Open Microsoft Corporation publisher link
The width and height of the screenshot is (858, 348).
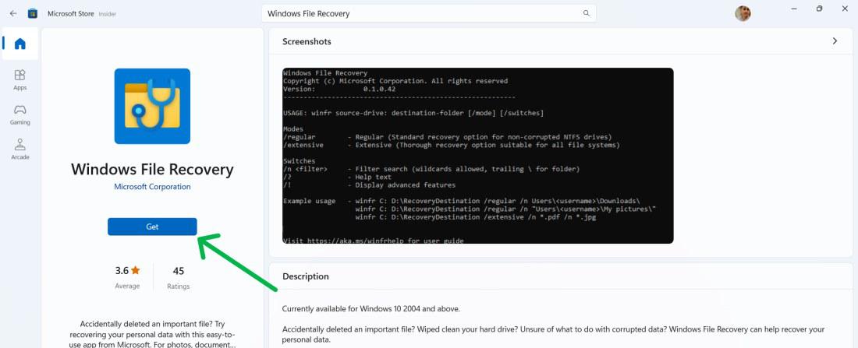[x=152, y=187]
